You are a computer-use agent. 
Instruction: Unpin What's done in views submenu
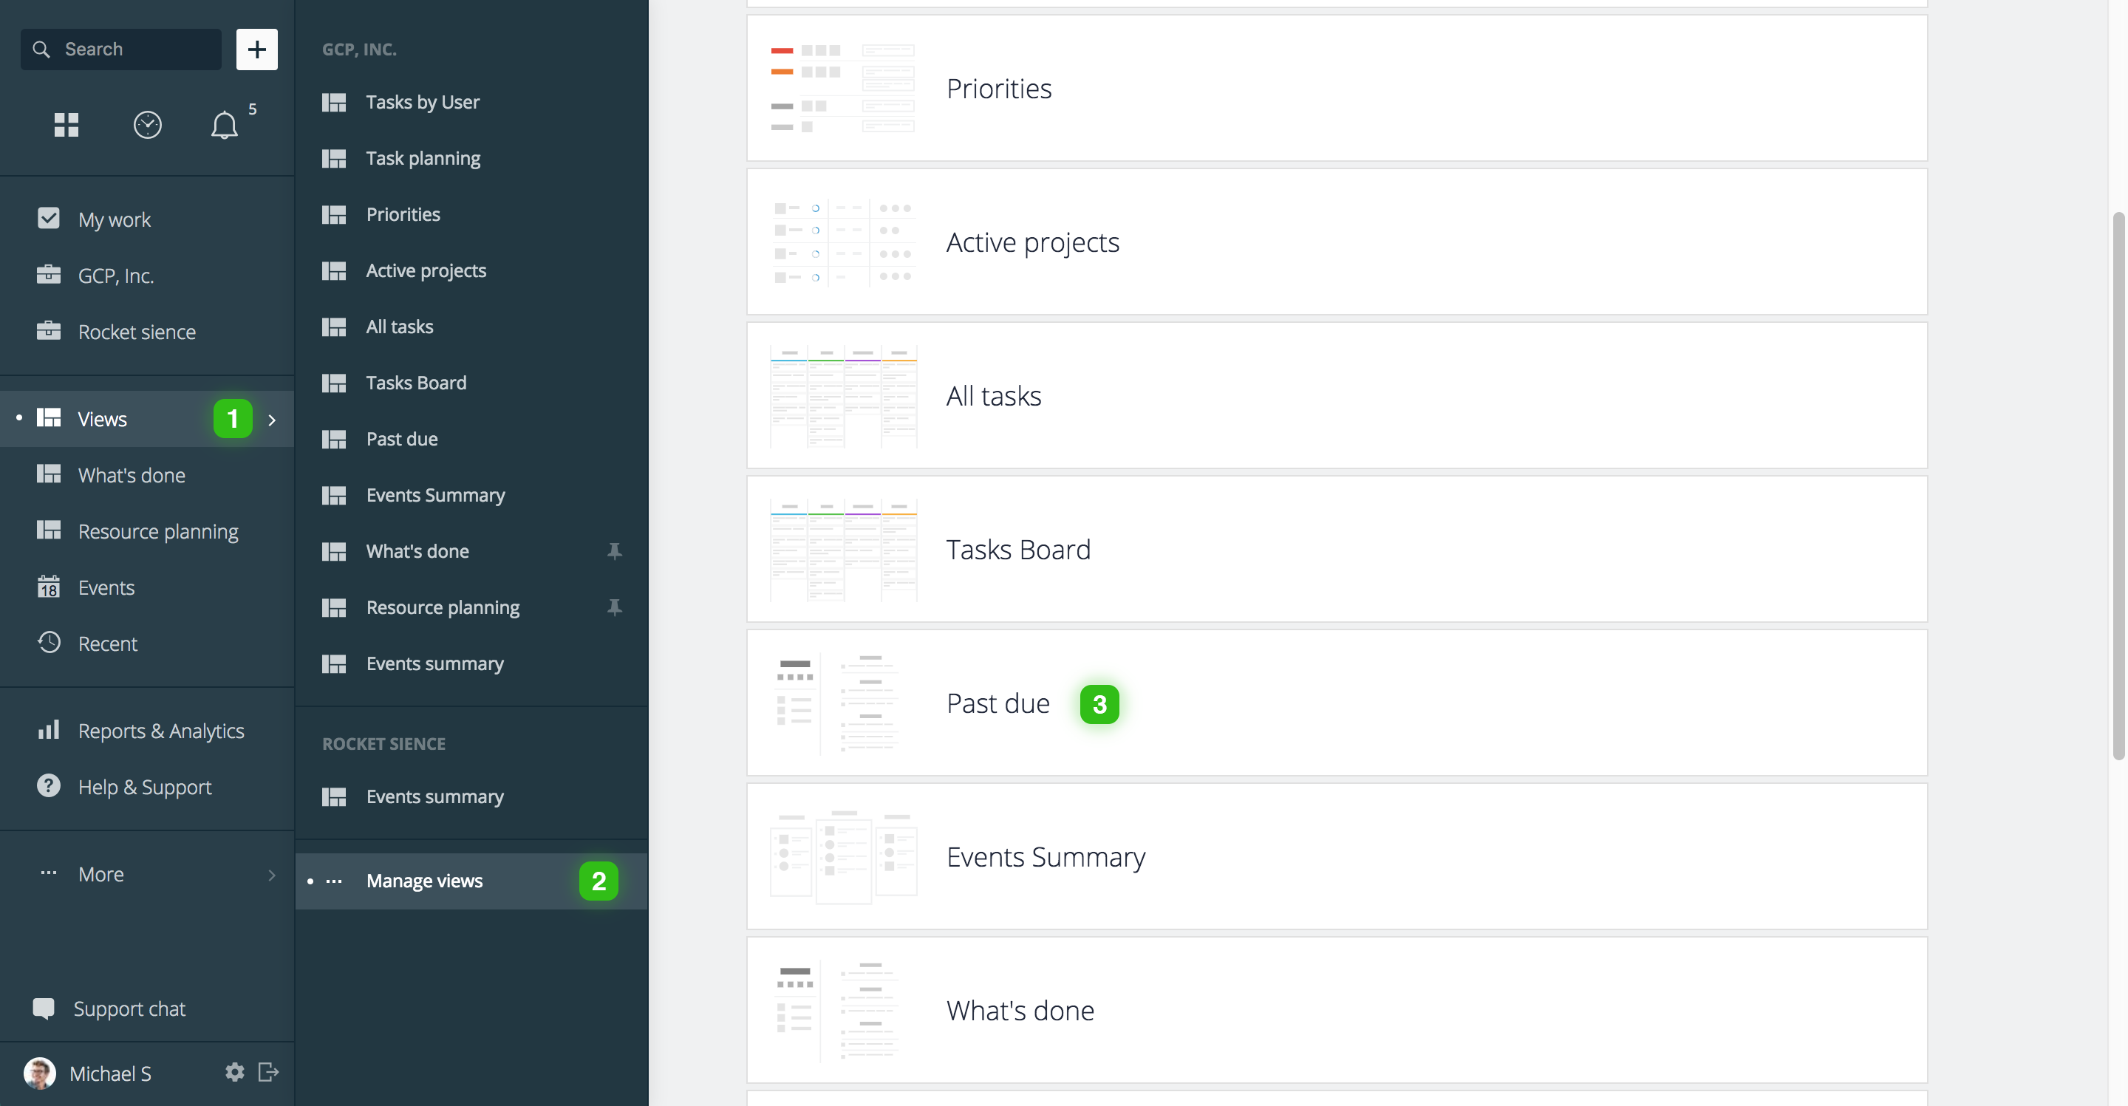(x=615, y=551)
